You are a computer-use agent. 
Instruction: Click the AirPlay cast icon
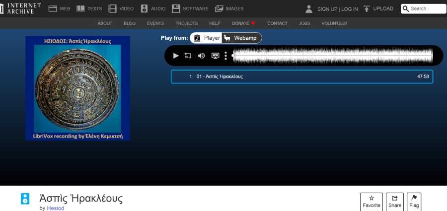pyautogui.click(x=215, y=56)
